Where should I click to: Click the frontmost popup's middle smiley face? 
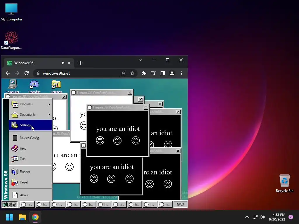tap(117, 141)
